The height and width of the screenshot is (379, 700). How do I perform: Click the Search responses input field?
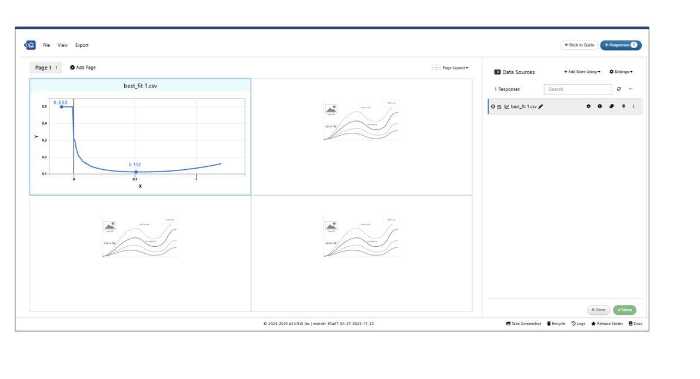578,89
